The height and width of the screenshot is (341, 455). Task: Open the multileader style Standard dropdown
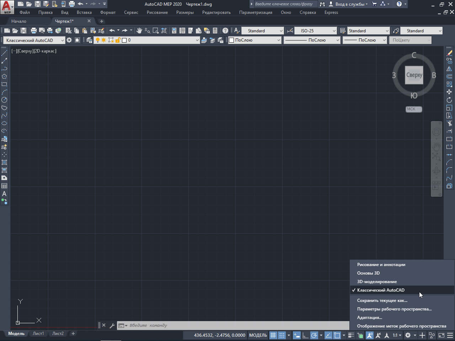coord(422,31)
